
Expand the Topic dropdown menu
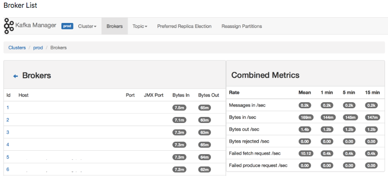140,26
